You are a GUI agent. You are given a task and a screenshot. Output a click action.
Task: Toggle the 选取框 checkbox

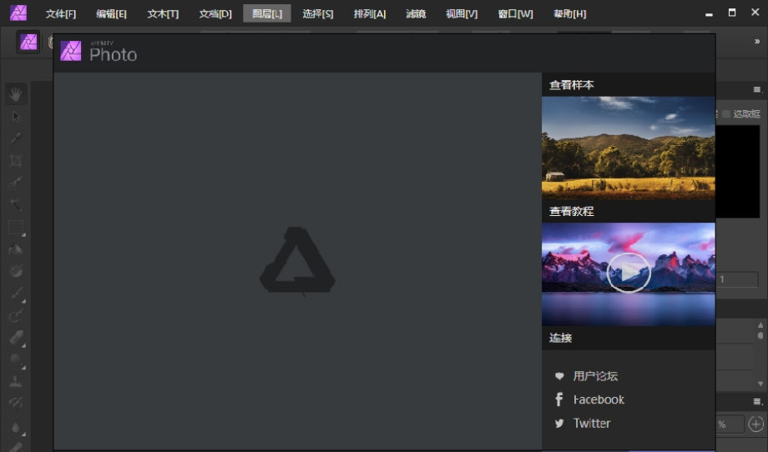click(726, 114)
